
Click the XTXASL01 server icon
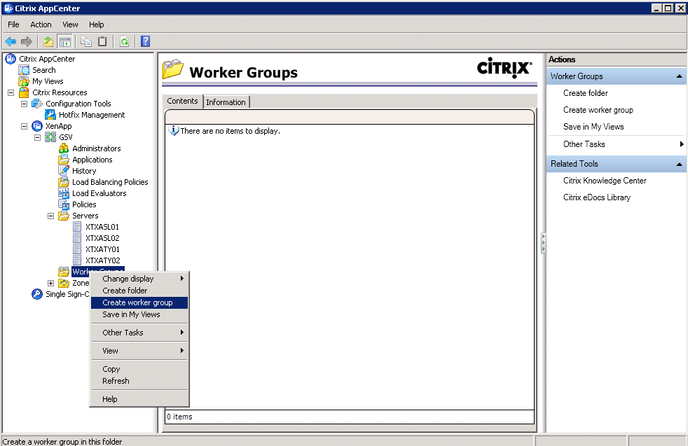(x=77, y=227)
